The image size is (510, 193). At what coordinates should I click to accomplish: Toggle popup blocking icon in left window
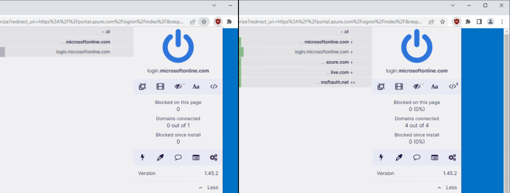tap(142, 87)
